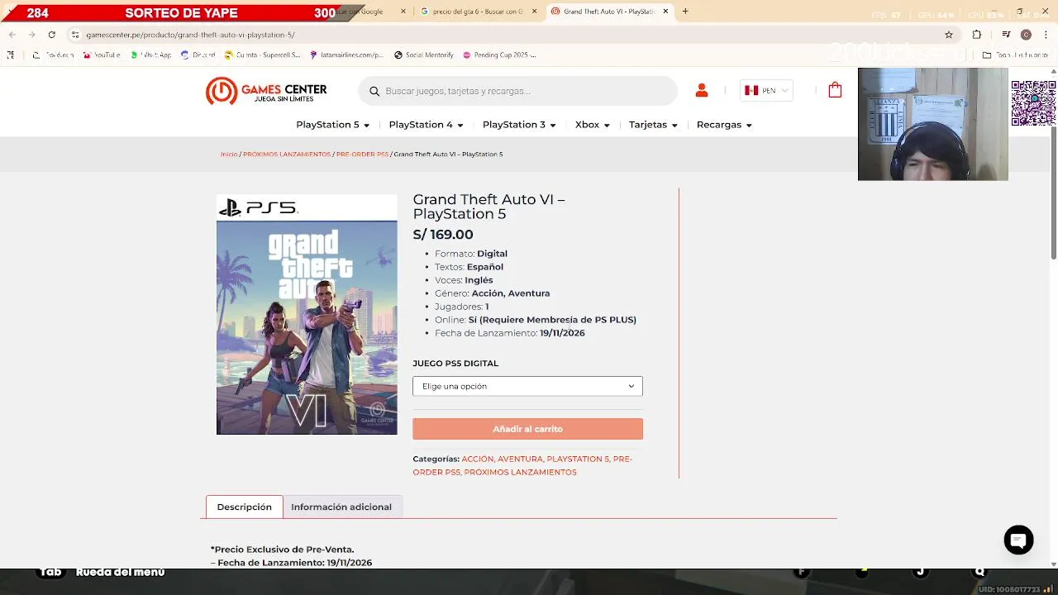Open the Social Mentorify bookmark
The image size is (1058, 595).
pos(424,55)
